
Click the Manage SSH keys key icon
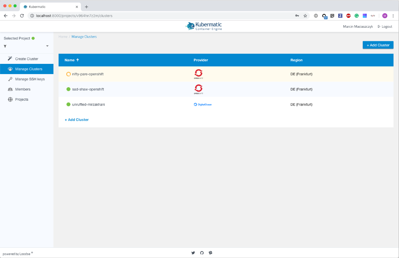click(10, 79)
